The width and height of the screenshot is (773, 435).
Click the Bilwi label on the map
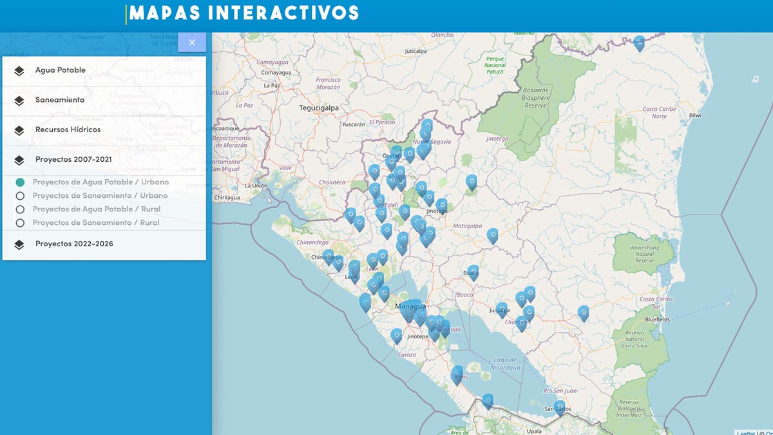(695, 115)
